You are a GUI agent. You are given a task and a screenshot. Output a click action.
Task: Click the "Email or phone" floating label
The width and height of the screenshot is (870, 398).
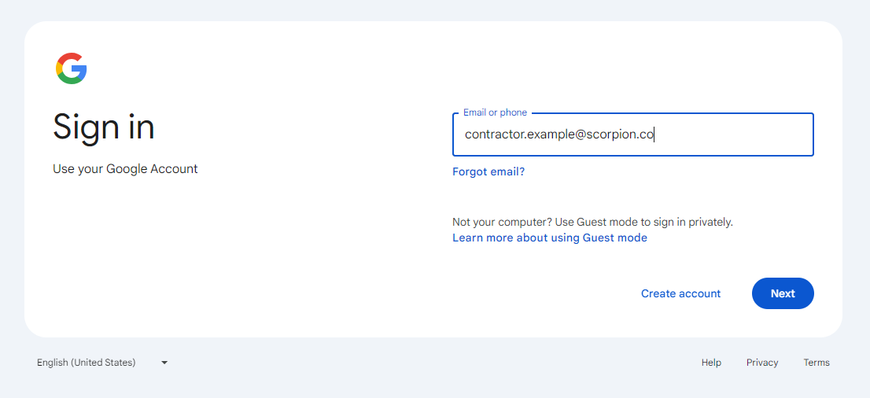click(x=495, y=112)
